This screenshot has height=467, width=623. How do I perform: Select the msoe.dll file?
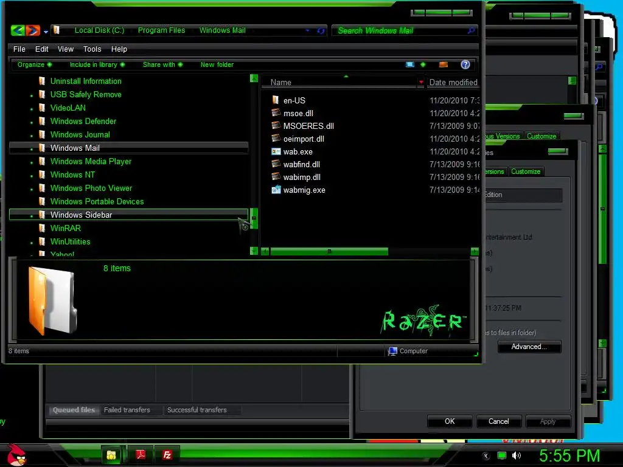(298, 113)
